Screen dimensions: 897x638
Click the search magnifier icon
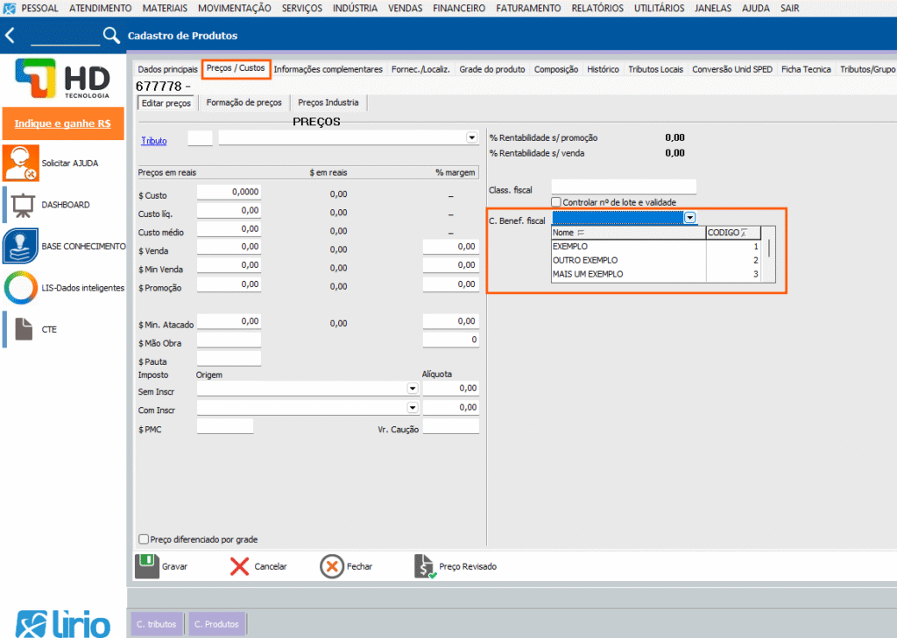(111, 36)
